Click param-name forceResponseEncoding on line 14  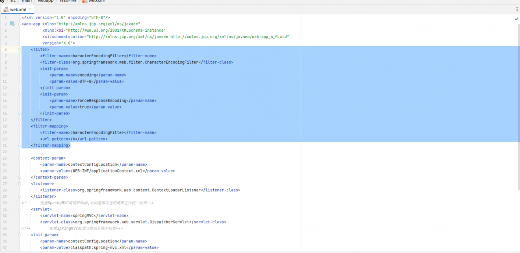[103, 101]
